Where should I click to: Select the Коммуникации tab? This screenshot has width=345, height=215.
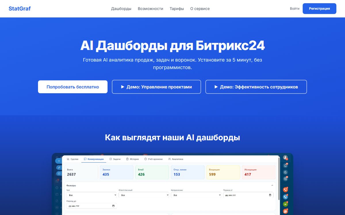(94, 159)
